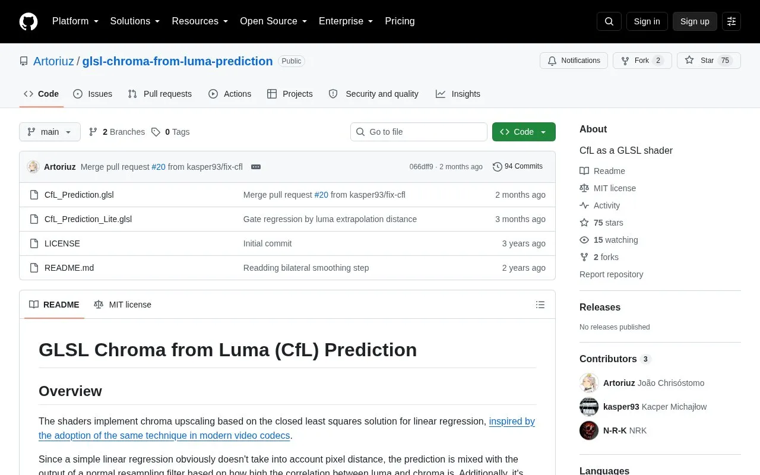Expand the Resources menu
760x475 pixels.
point(200,21)
